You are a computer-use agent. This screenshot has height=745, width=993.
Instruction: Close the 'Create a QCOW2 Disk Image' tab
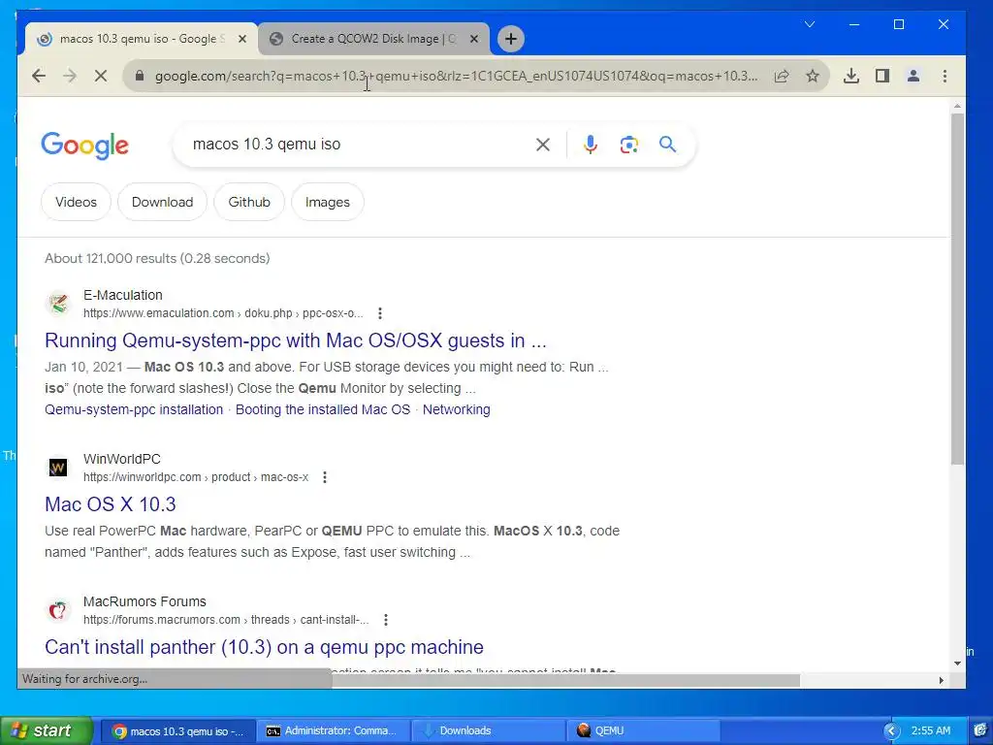pos(473,39)
